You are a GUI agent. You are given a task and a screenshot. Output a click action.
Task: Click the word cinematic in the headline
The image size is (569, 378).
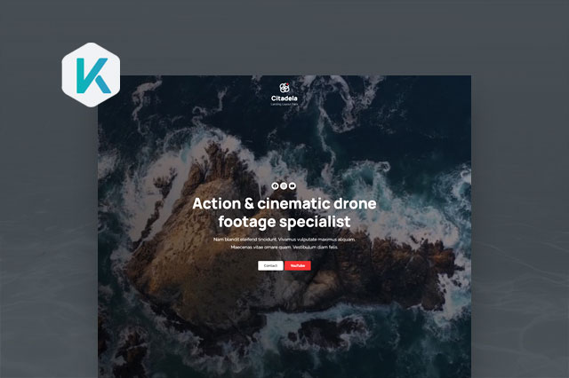pyautogui.click(x=291, y=203)
